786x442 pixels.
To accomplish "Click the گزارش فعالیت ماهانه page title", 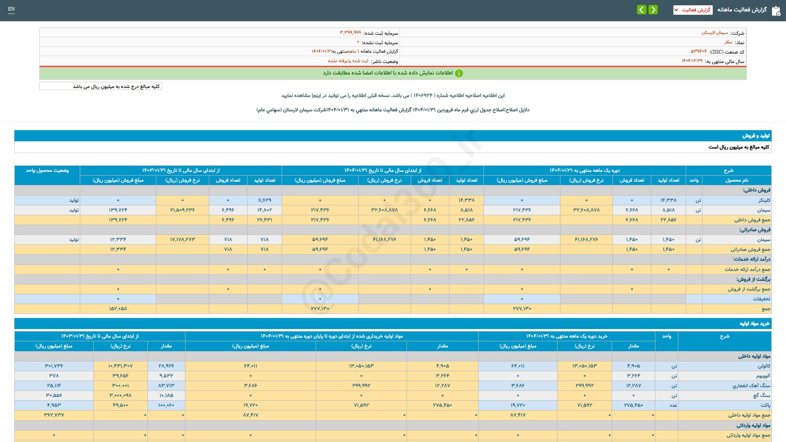I will pos(742,10).
